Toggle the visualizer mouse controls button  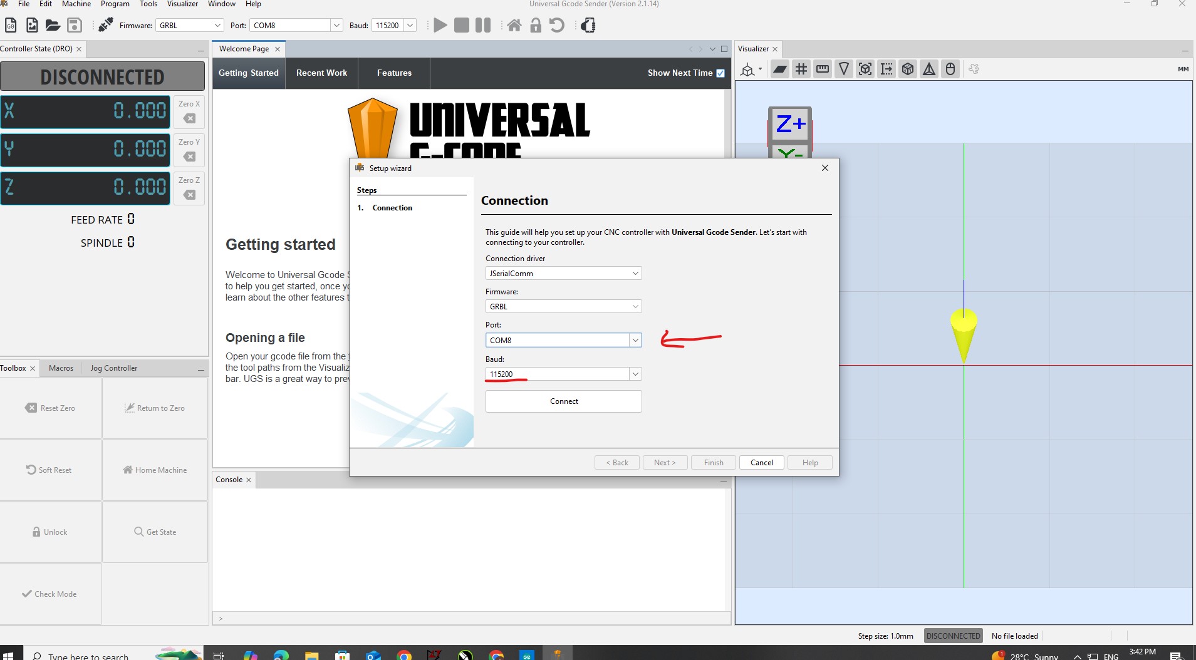click(950, 69)
